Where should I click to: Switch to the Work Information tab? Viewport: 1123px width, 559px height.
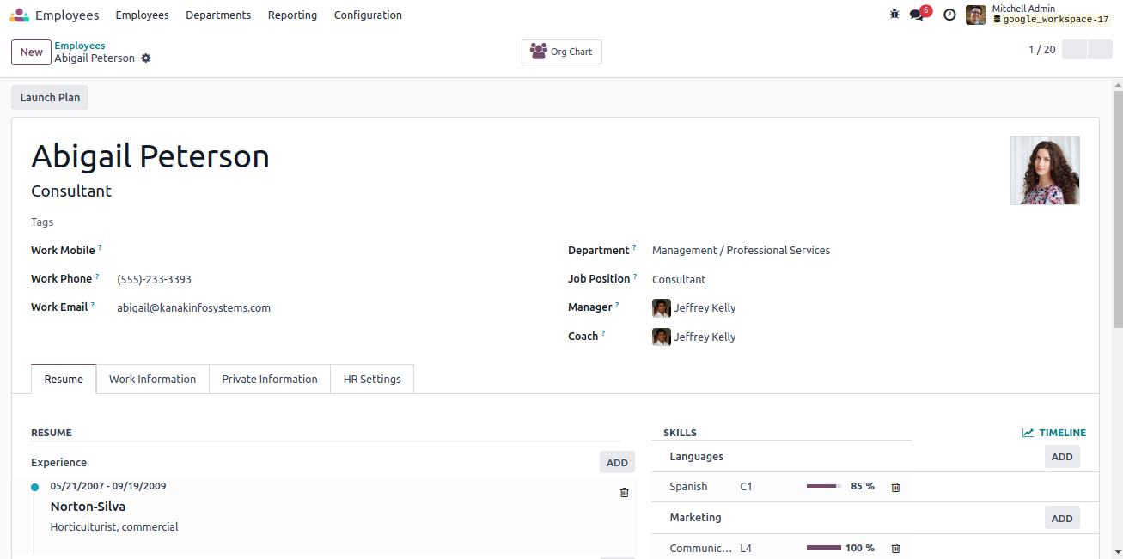point(153,379)
